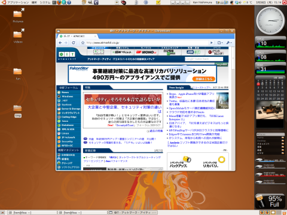Open Chromium page menu dropdown
Viewport: 287px width, 215px height.
pos(220,42)
